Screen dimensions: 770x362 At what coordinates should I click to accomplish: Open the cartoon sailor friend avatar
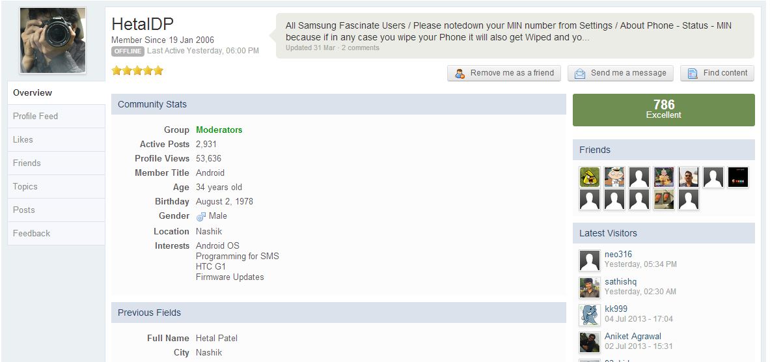pos(614,177)
